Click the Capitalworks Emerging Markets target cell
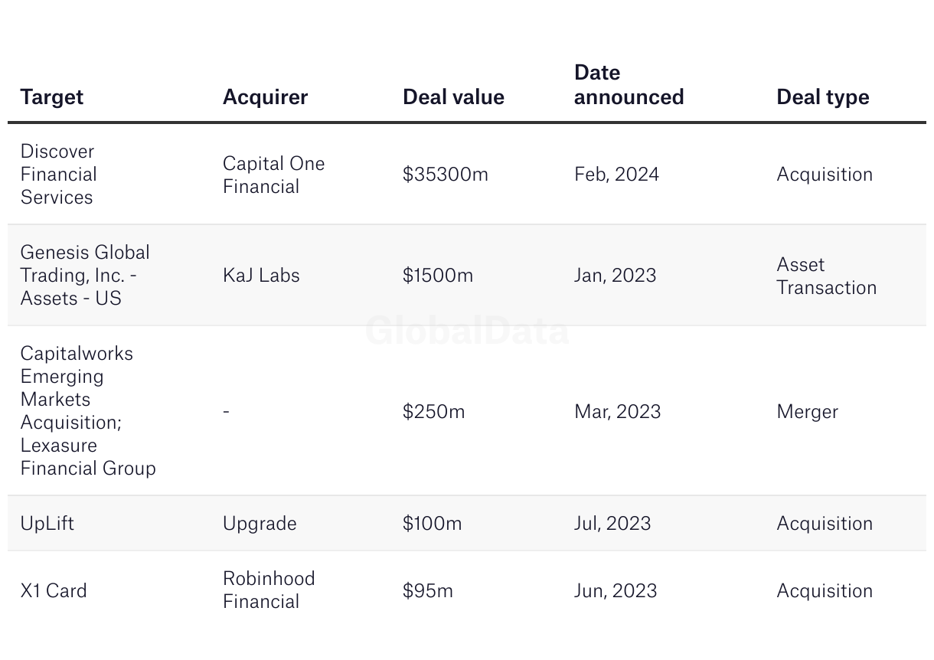This screenshot has height=660, width=934. (88, 410)
